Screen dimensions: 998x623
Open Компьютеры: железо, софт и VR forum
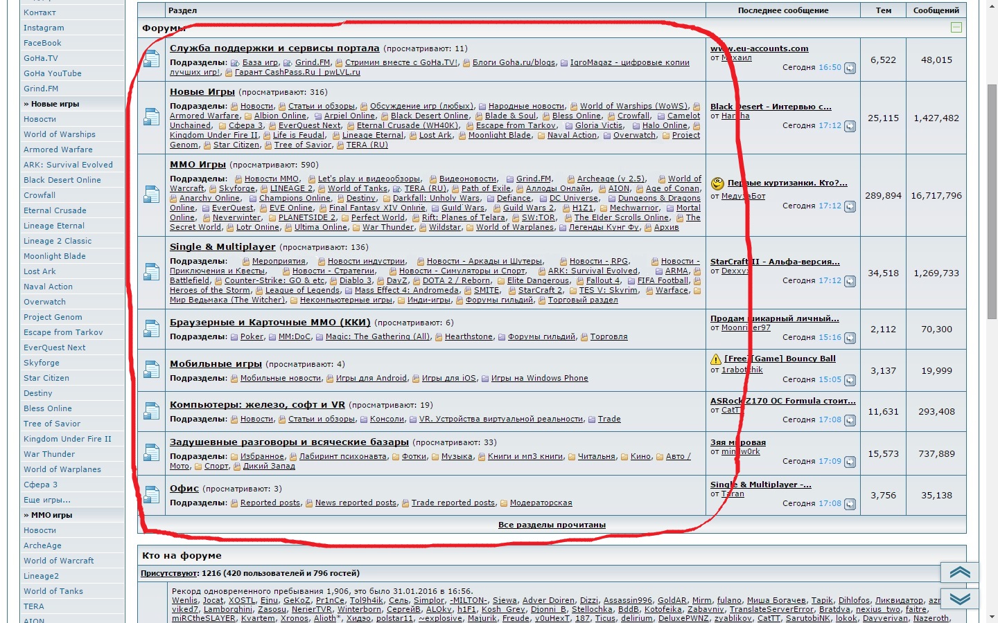pyautogui.click(x=257, y=405)
